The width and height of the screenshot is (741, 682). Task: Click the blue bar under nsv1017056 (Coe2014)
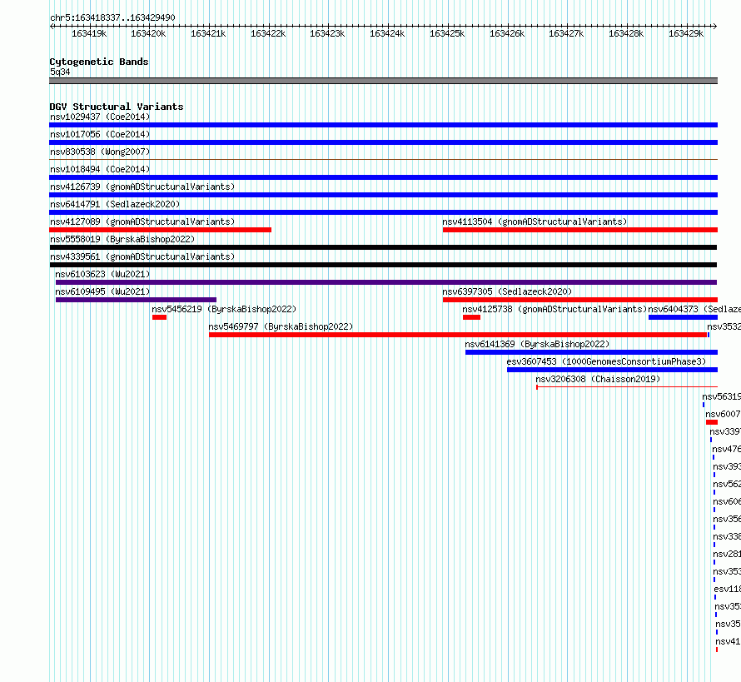click(x=383, y=142)
